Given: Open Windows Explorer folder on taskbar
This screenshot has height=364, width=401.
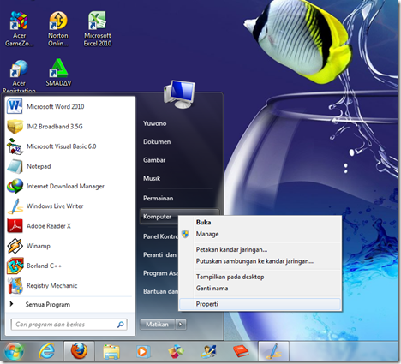Looking at the screenshot, I should (x=111, y=351).
